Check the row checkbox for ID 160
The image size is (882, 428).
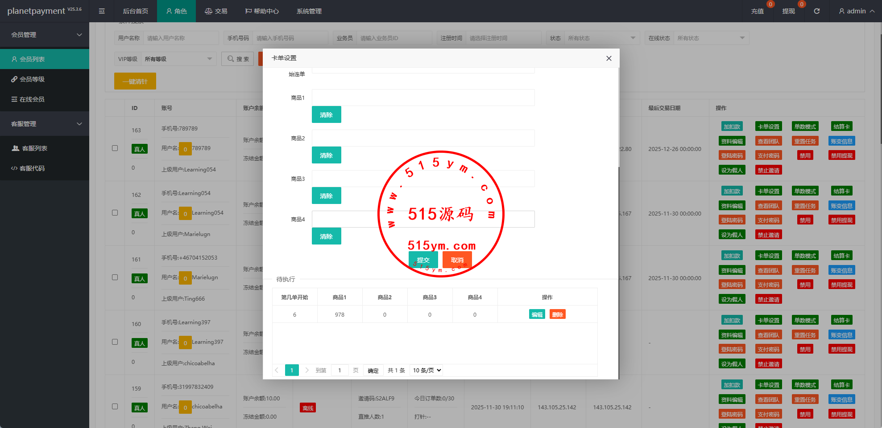[115, 342]
